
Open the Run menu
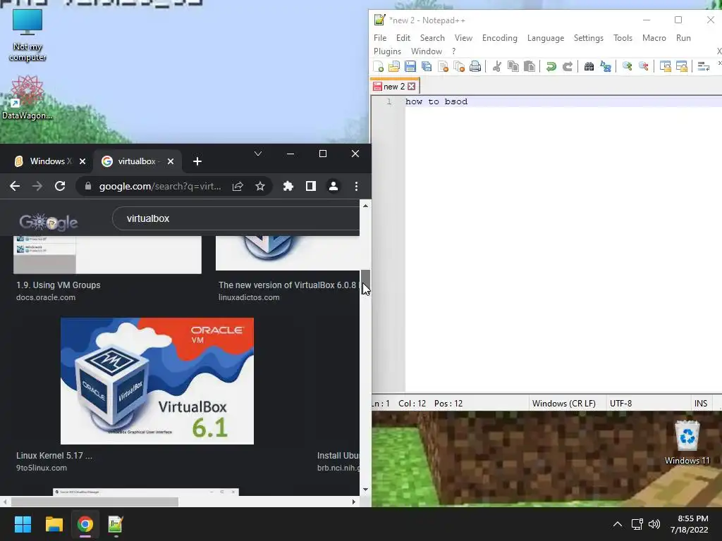pyautogui.click(x=683, y=38)
